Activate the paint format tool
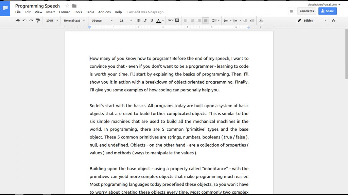The image size is (348, 195). (38, 21)
